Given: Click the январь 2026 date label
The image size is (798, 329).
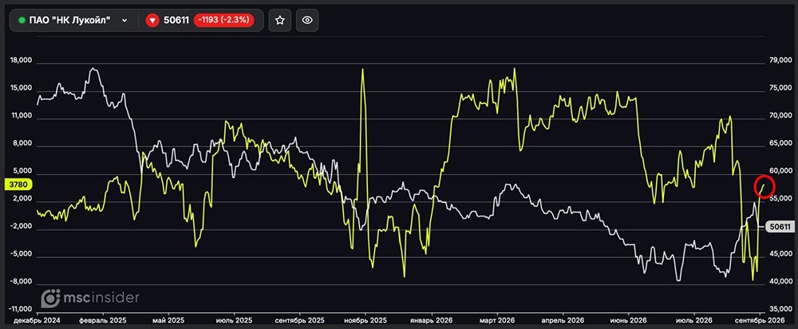Looking at the screenshot, I should 432,320.
